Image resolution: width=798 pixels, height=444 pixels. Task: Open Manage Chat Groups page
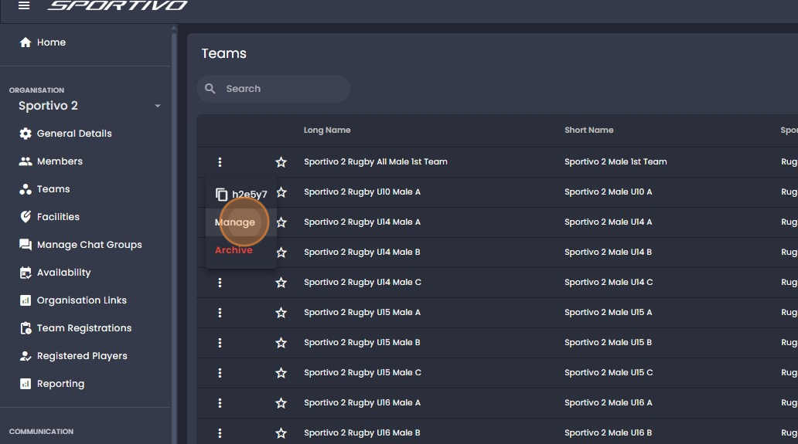coord(90,245)
